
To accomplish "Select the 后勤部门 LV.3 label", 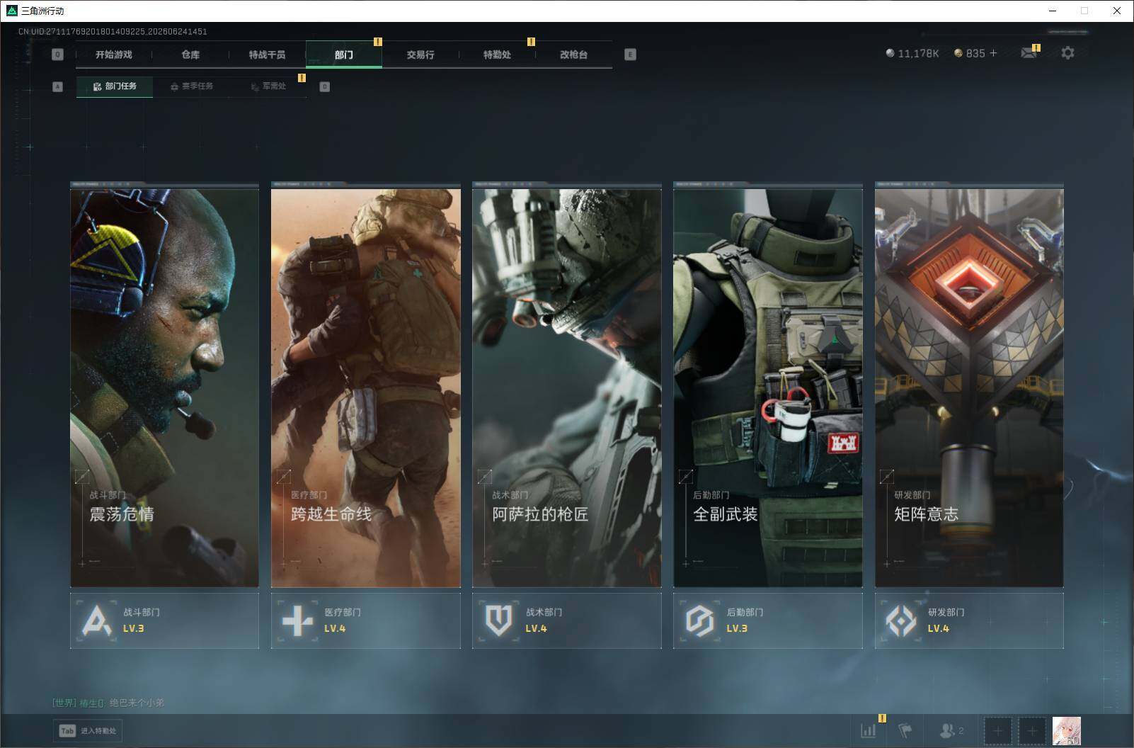I will (x=745, y=620).
